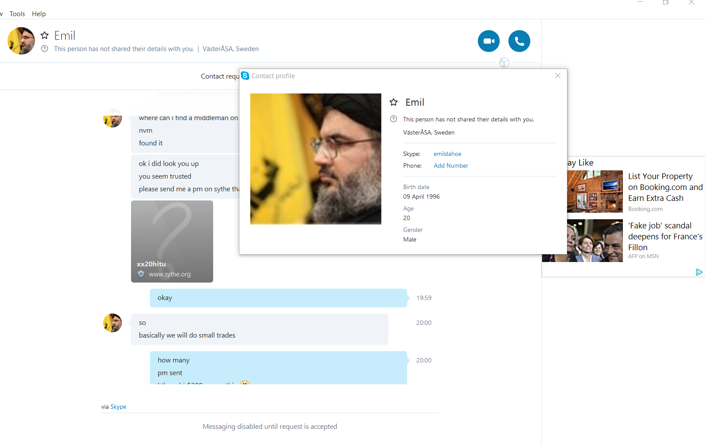
Task: Click the Skype link next to via
Action: coord(118,407)
